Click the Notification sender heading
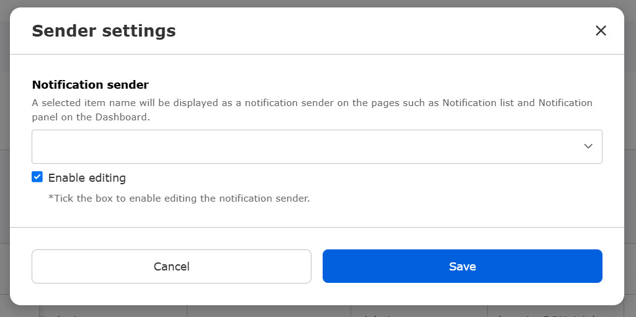 (x=90, y=84)
